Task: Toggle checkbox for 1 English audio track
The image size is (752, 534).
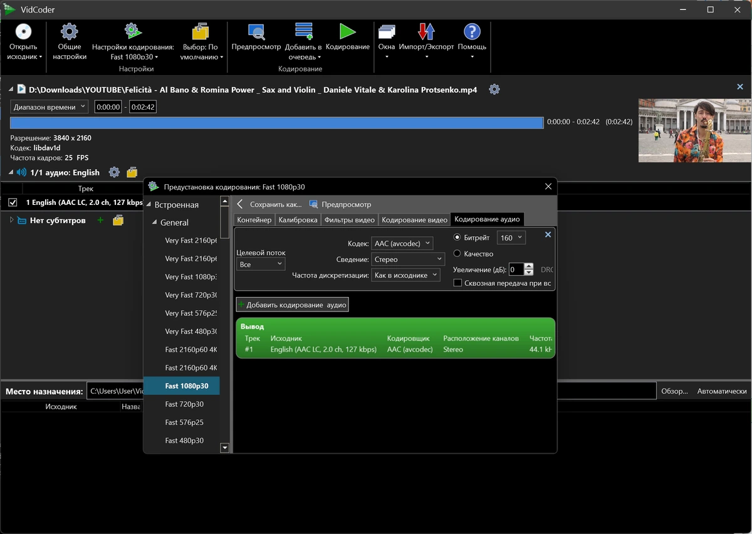Action: pos(13,202)
